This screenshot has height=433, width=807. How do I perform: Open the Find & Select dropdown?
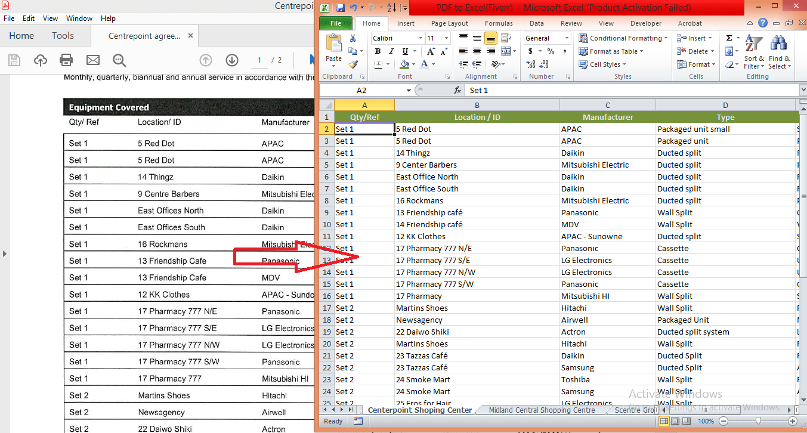(x=779, y=52)
